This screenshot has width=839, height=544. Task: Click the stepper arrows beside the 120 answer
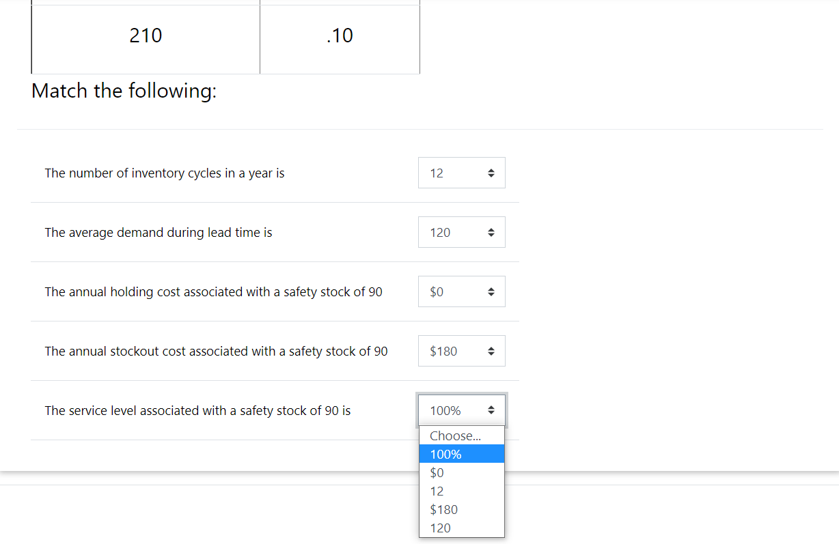[x=491, y=232]
